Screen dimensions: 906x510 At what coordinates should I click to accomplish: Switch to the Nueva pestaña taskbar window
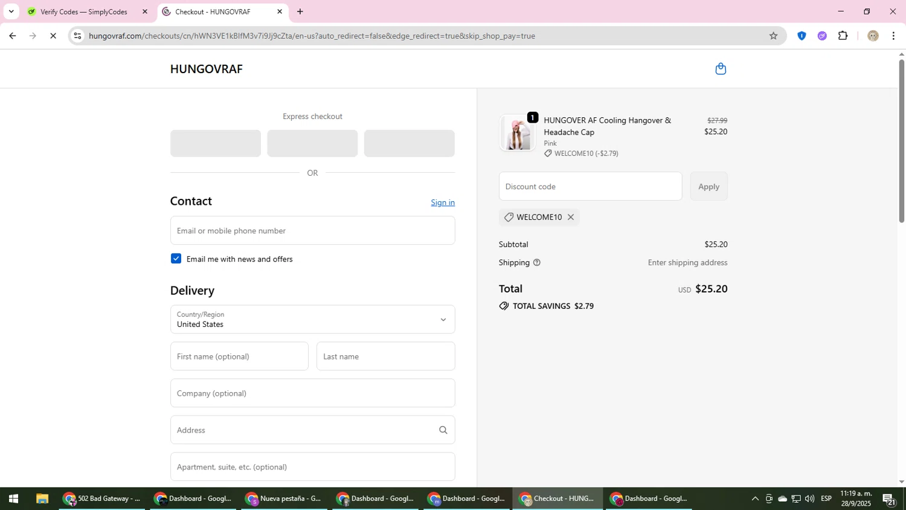pos(284,499)
